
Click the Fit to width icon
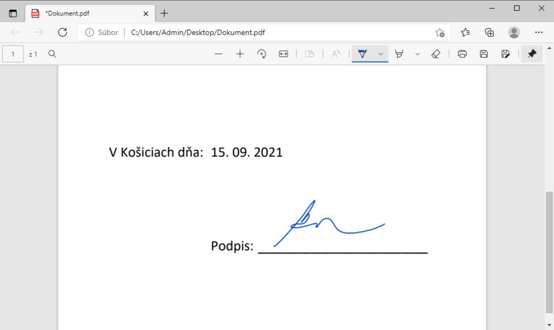tap(283, 55)
